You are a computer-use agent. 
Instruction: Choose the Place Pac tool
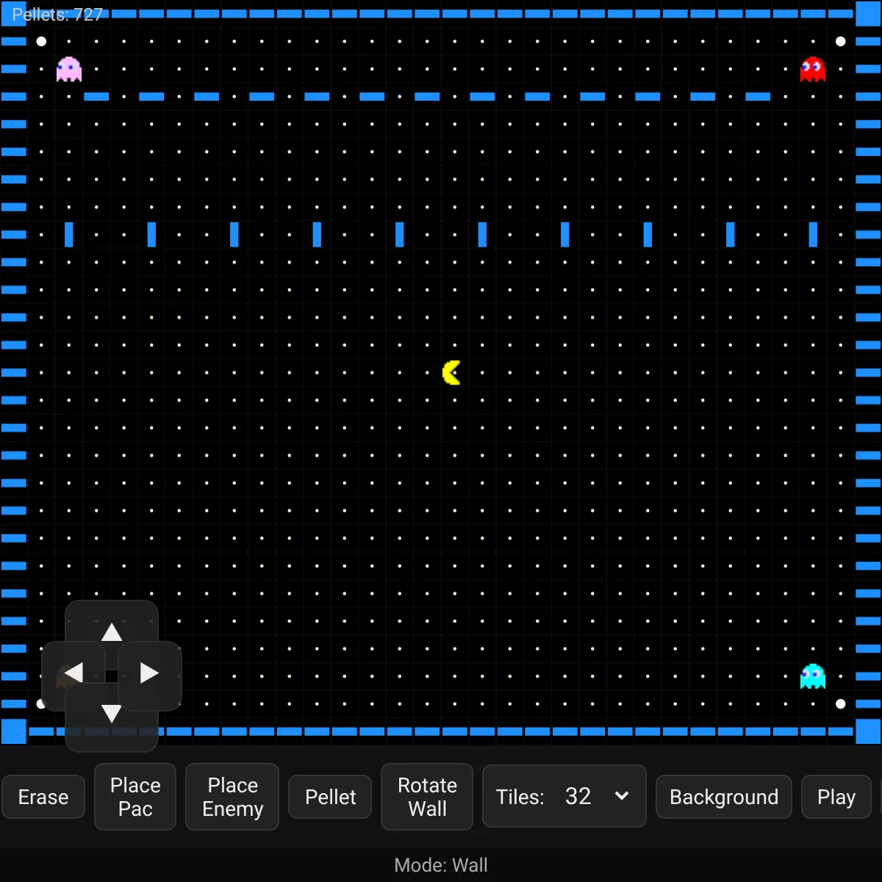point(135,797)
